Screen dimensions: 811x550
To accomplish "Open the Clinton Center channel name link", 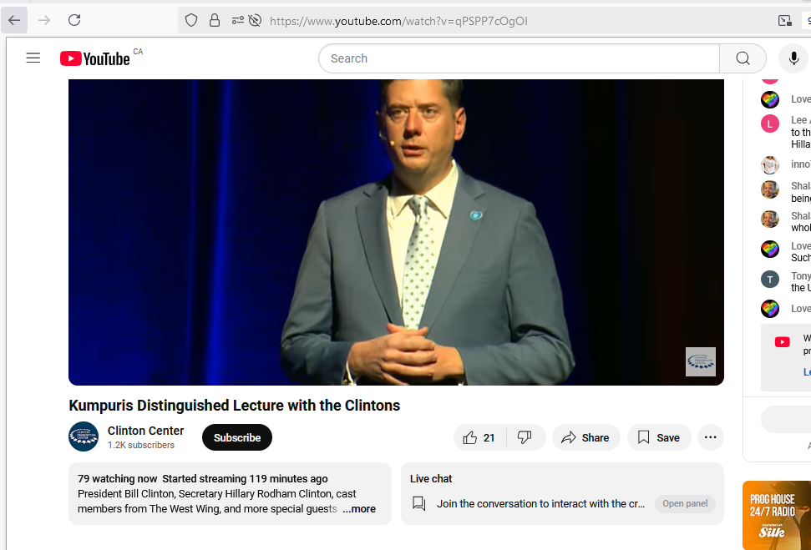I will [x=146, y=431].
